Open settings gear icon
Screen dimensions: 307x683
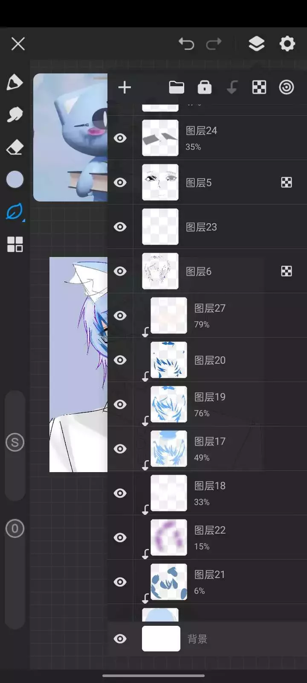(287, 44)
